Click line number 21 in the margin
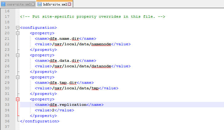 tap(7, 39)
